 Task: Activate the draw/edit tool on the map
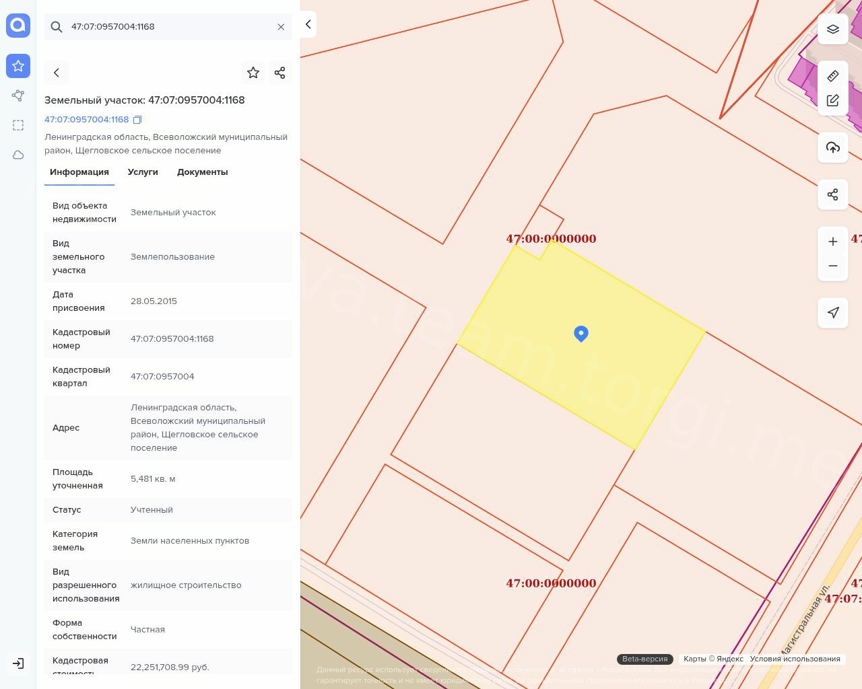tap(832, 100)
